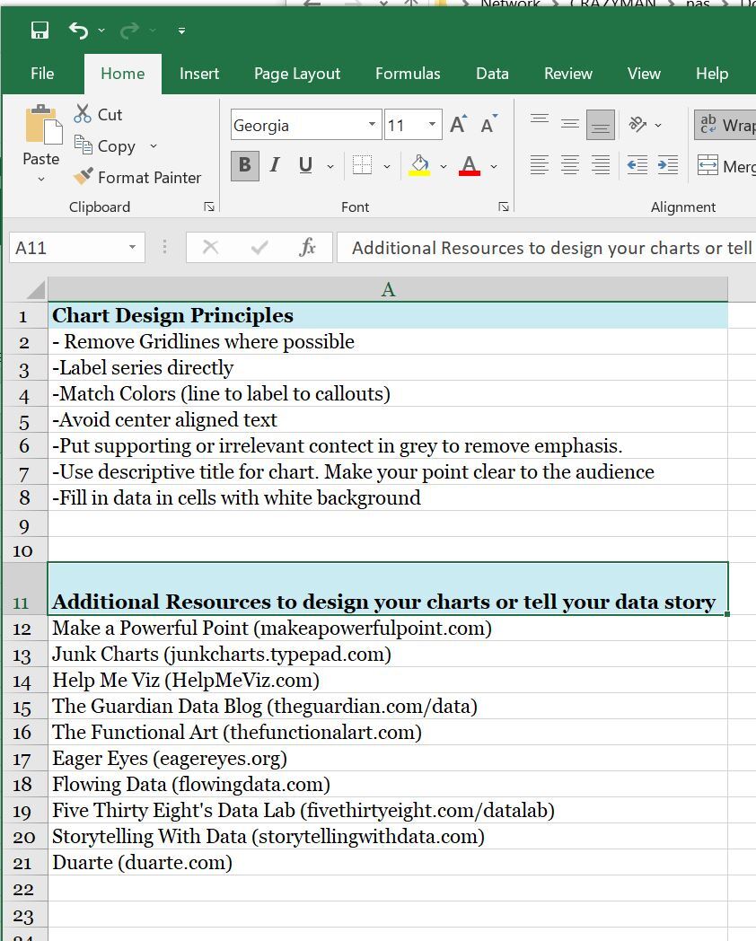Center text horizontally
Image resolution: width=756 pixels, height=941 pixels.
click(x=570, y=164)
